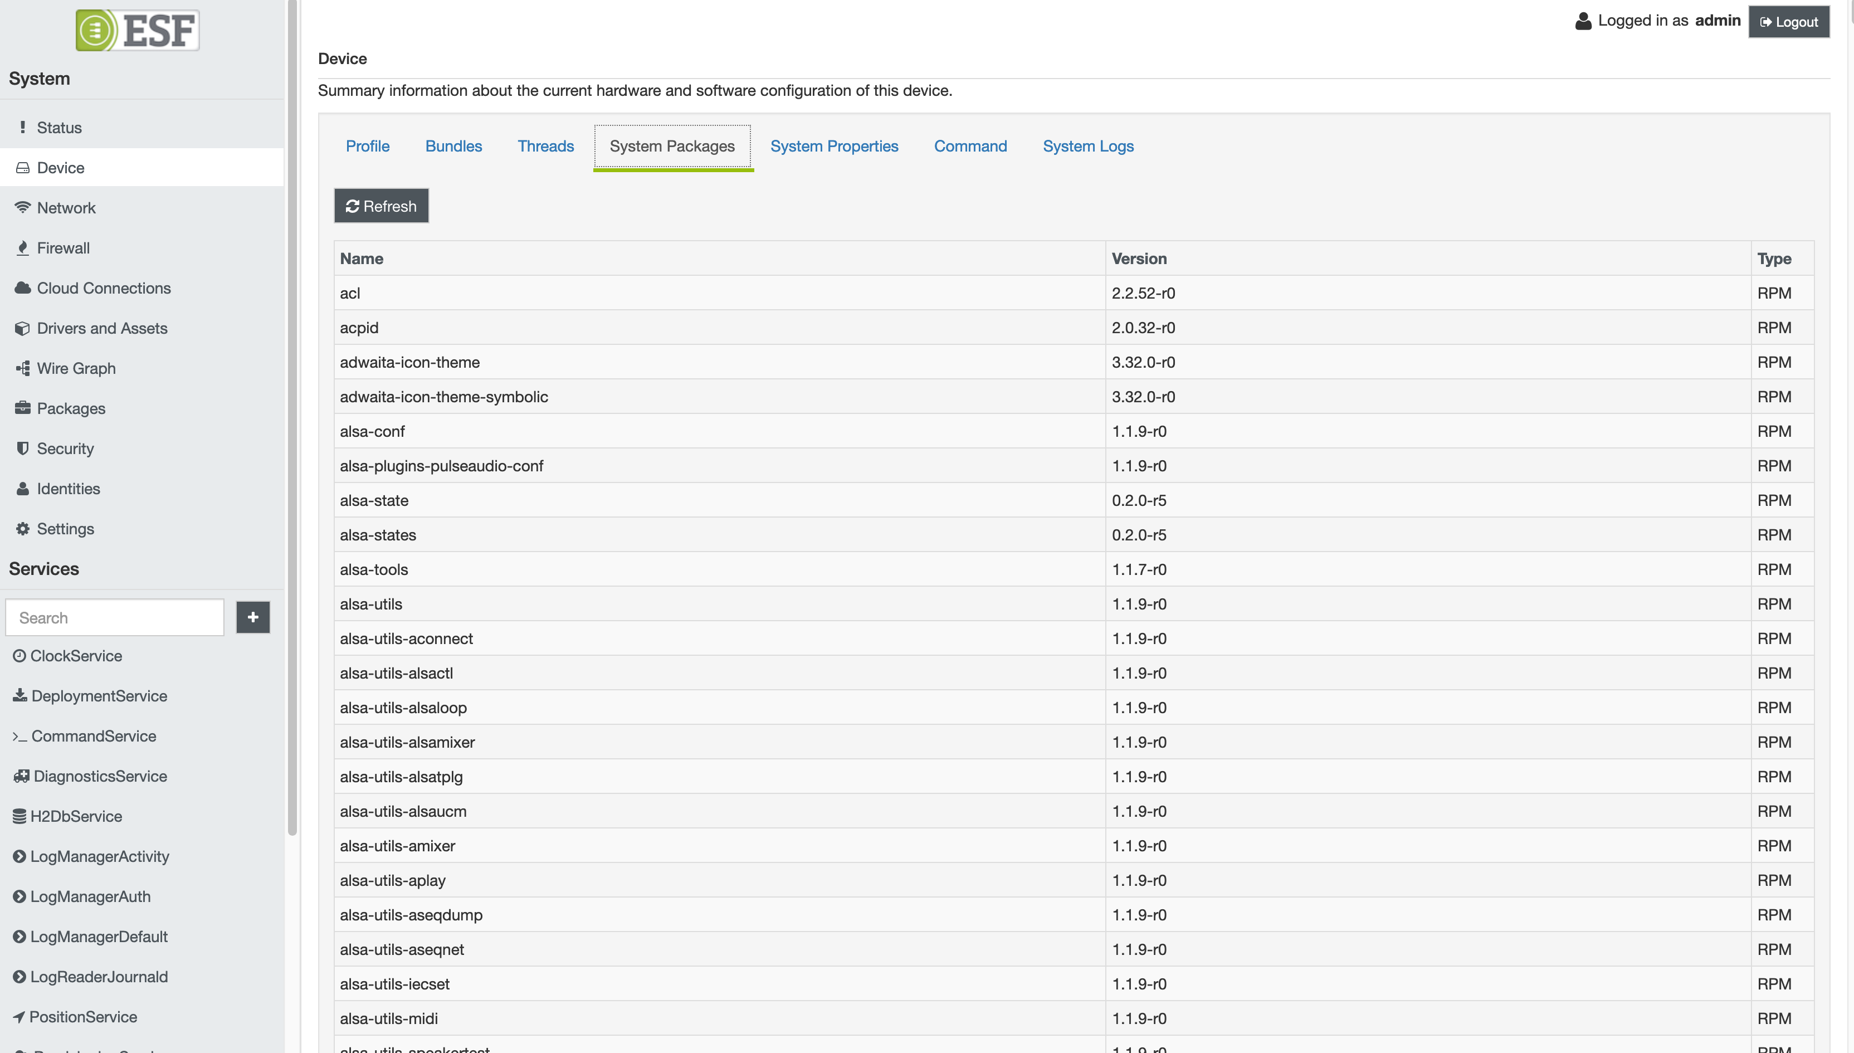This screenshot has height=1053, width=1854.
Task: Select the Command tab
Action: tap(970, 146)
